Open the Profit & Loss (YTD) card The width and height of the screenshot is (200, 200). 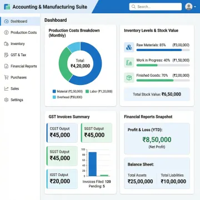click(157, 138)
